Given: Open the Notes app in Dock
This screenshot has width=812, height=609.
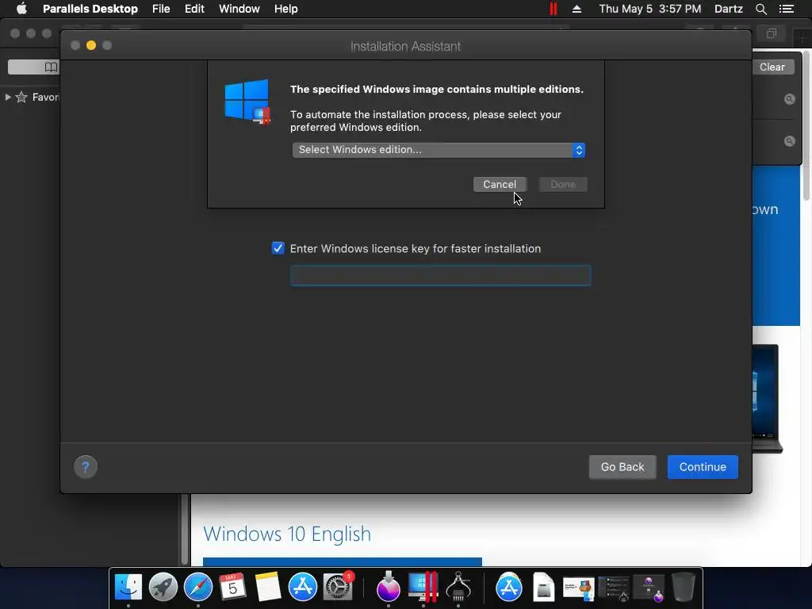Looking at the screenshot, I should [x=268, y=587].
